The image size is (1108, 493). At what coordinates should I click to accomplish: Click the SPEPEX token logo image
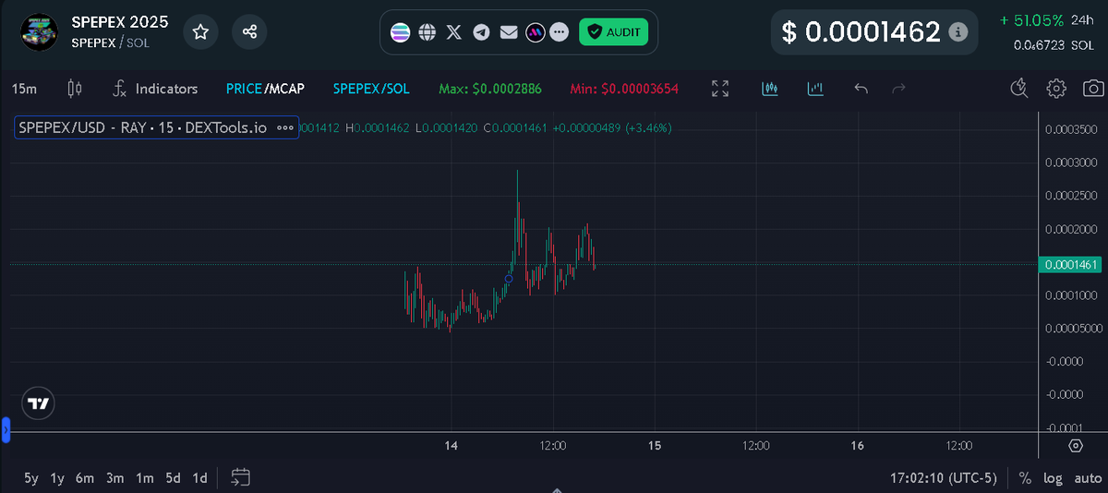39,32
